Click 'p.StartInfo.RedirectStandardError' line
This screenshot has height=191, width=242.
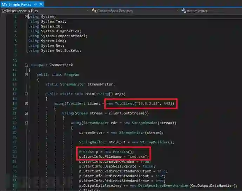[122, 181]
